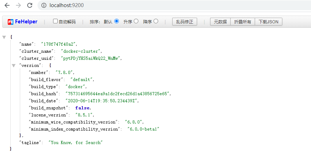The width and height of the screenshot is (311, 166).
Task: Click the "version" key
Action: pyautogui.click(x=30, y=65)
